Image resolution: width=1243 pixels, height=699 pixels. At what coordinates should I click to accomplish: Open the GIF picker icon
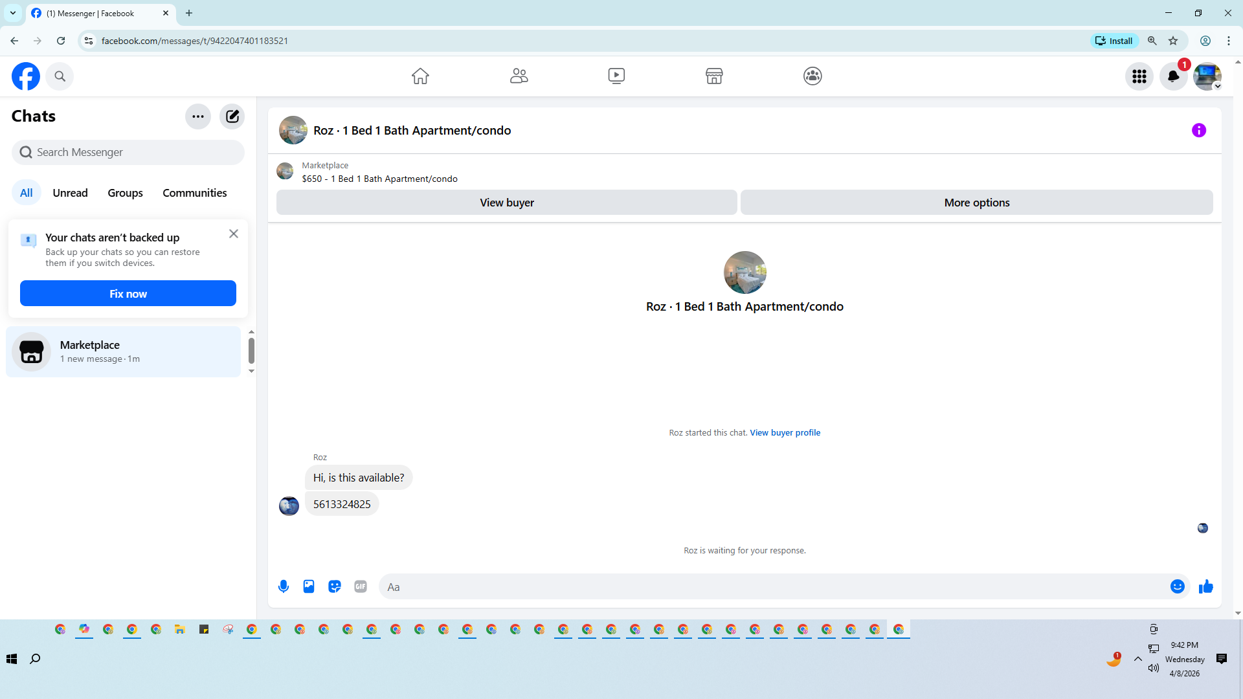361,586
